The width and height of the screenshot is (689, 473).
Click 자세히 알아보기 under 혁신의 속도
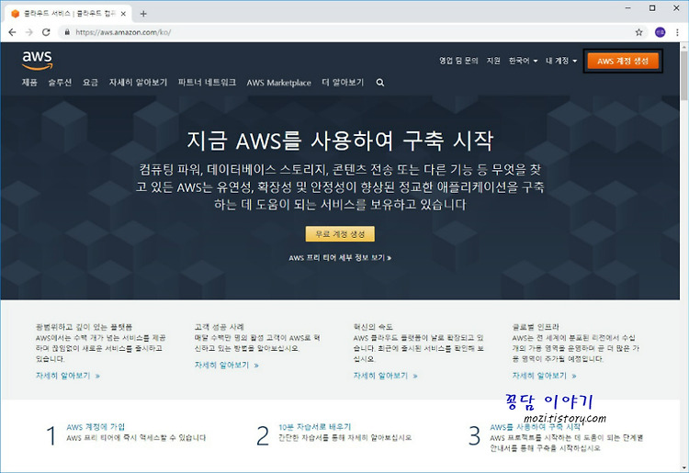click(385, 376)
